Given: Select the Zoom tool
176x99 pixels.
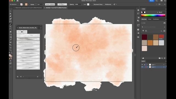Looking at the screenshot, I should pyautogui.click(x=10, y=50).
